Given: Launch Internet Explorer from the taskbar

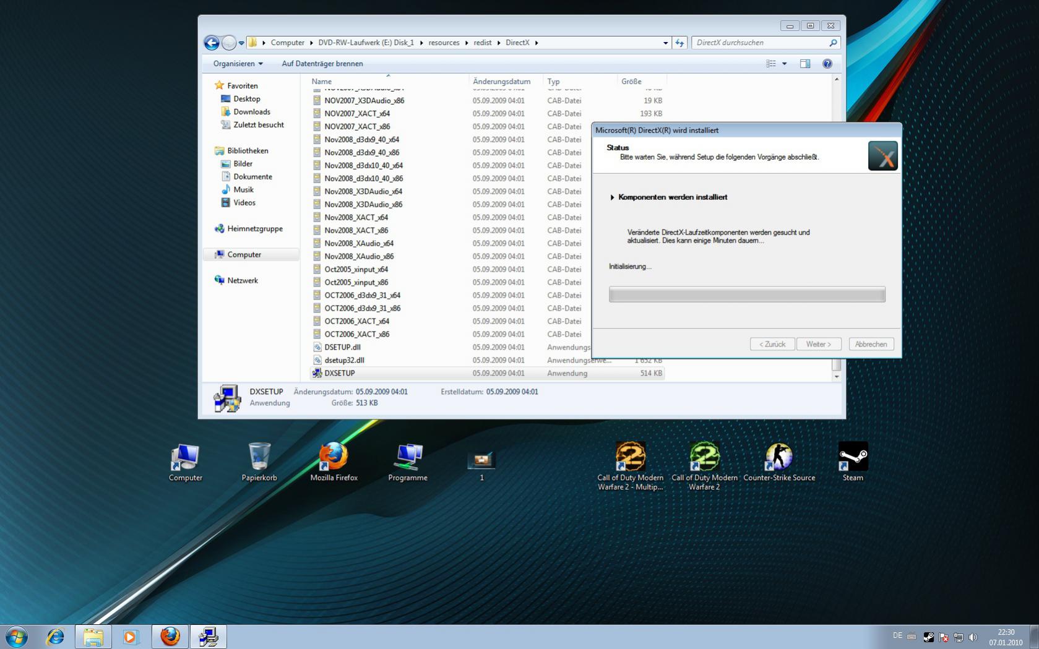Looking at the screenshot, I should 55,637.
